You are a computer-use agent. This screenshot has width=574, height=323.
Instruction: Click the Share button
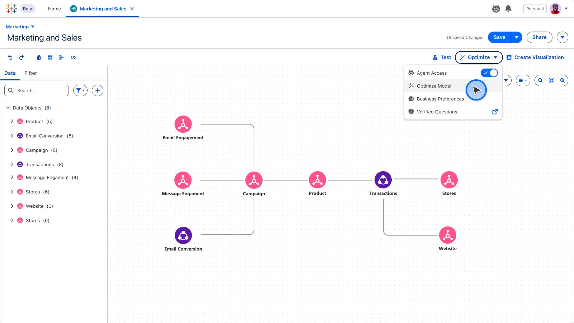click(540, 37)
